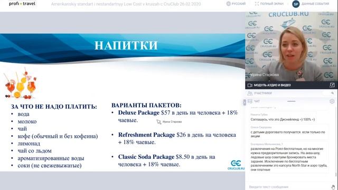Image resolution: width=338 pixels, height=190 pixels.
Task: Click the НАПИТКИ slide title
Action: [x=126, y=45]
